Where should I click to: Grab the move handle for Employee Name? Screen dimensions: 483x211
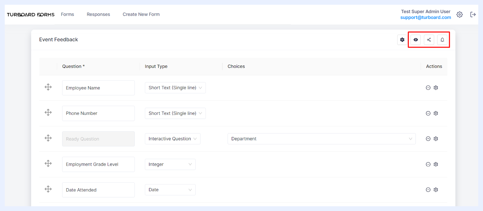pyautogui.click(x=48, y=87)
